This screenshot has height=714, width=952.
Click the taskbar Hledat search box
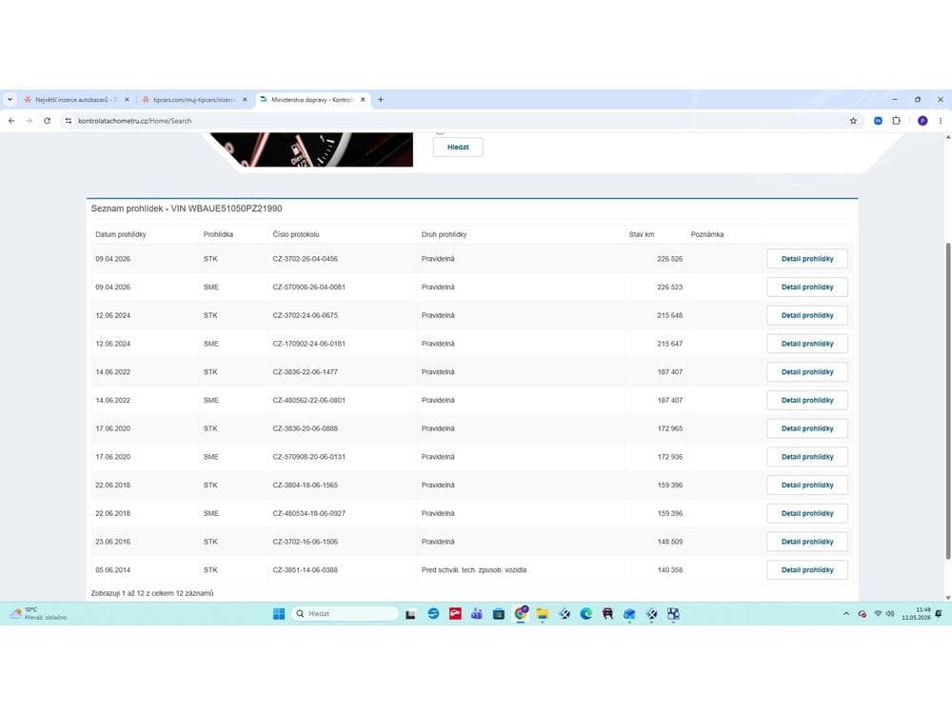click(x=345, y=614)
